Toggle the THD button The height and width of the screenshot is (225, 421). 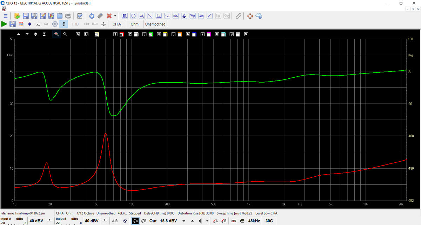75,24
